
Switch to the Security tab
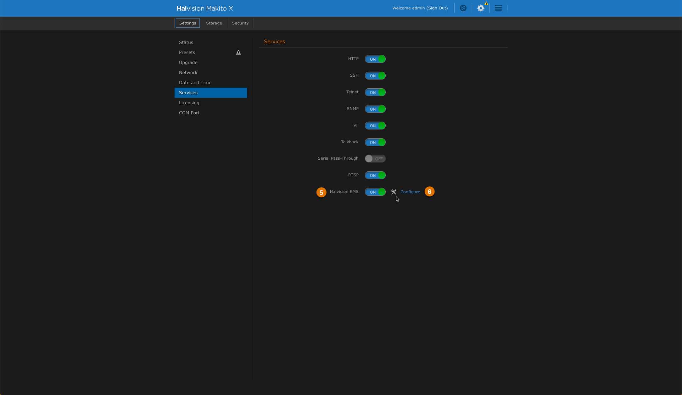tap(240, 23)
